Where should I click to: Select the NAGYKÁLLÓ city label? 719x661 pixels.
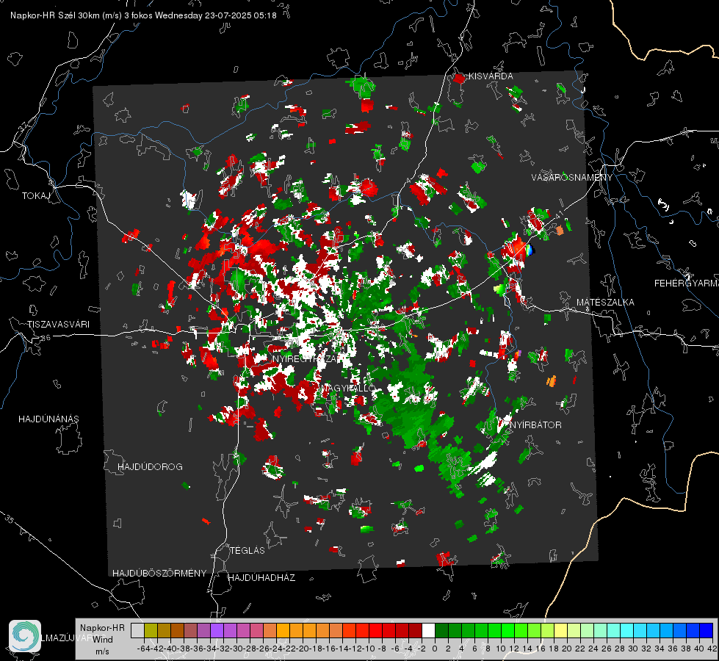coord(348,389)
